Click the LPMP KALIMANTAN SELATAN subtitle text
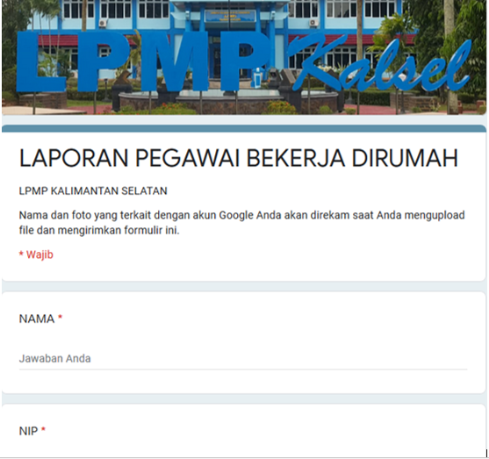489x459 pixels. (x=93, y=190)
